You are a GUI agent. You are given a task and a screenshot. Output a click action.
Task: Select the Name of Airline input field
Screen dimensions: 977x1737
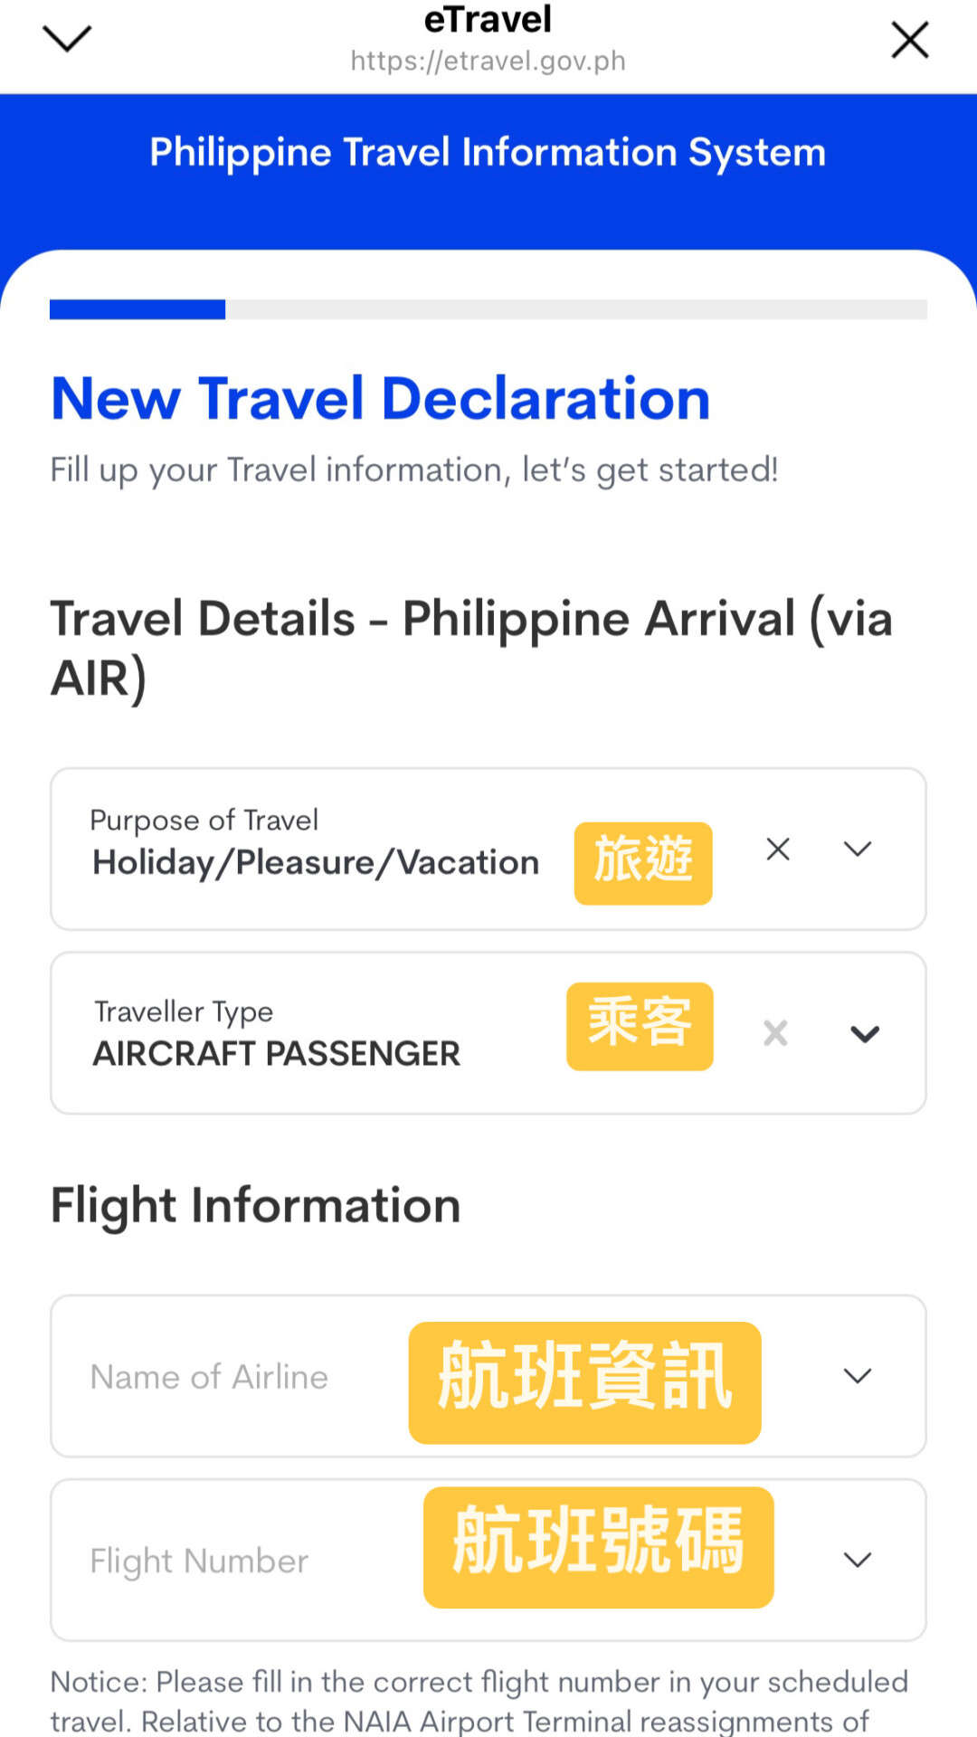[208, 1377]
